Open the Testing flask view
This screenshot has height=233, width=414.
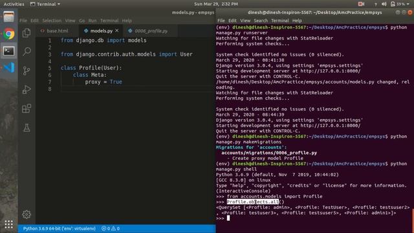click(x=27, y=128)
